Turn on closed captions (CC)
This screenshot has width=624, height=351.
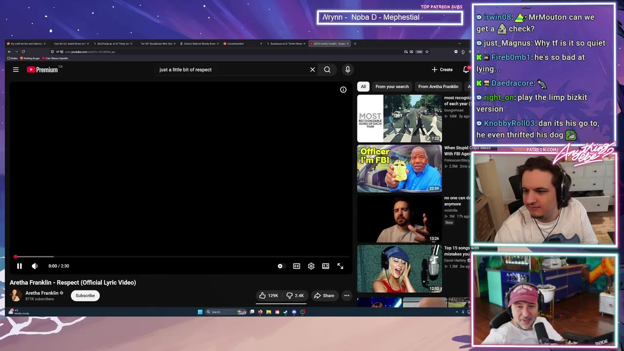296,266
